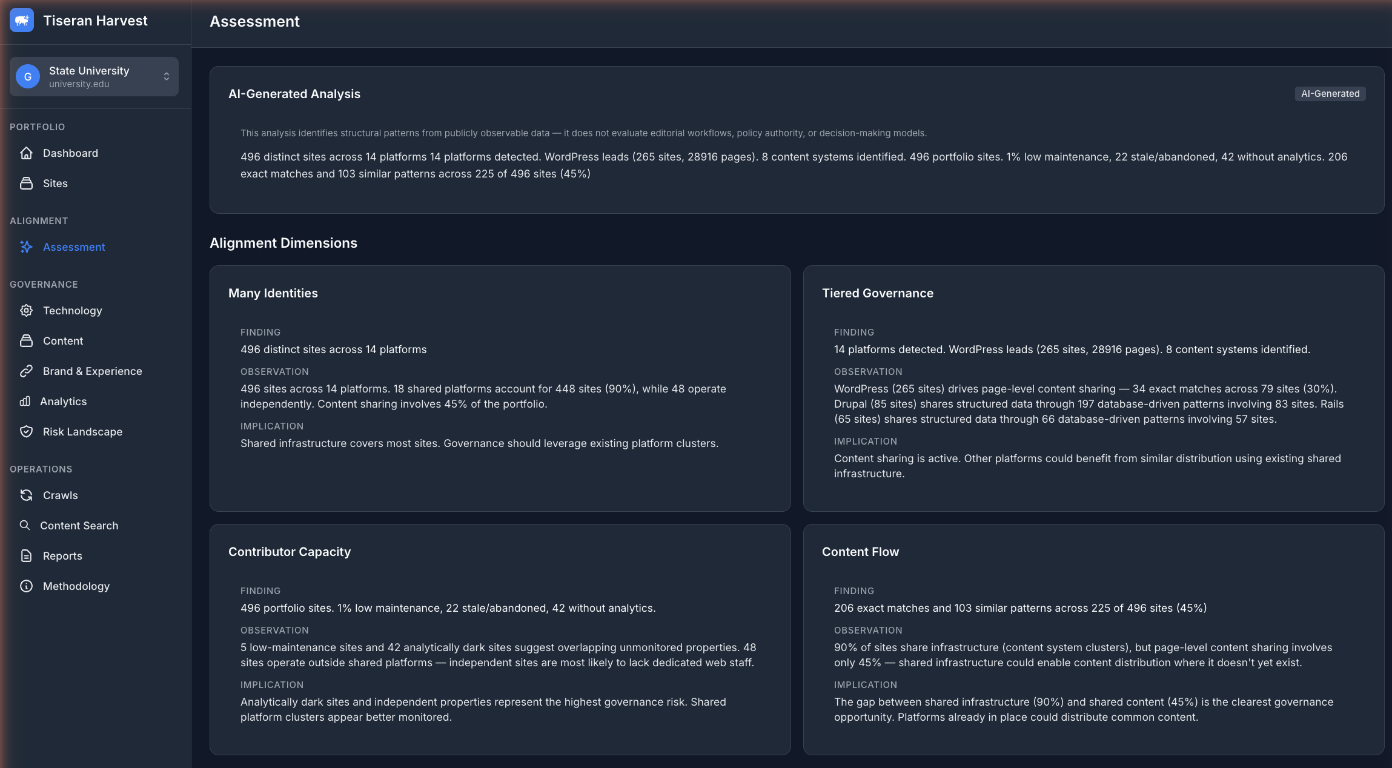
Task: Select Assessment under ALIGNMENT
Action: coord(73,247)
